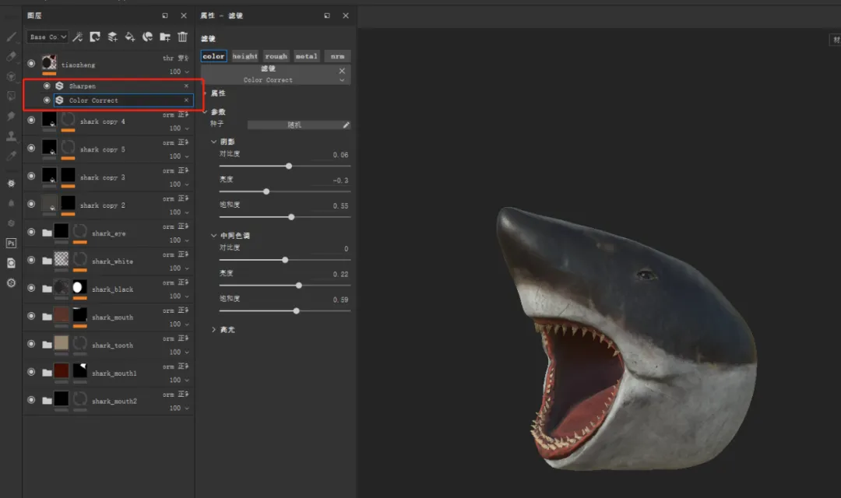Viewport: 841px width, 498px height.
Task: Select the shark_black layer mask thumbnail
Action: point(79,288)
